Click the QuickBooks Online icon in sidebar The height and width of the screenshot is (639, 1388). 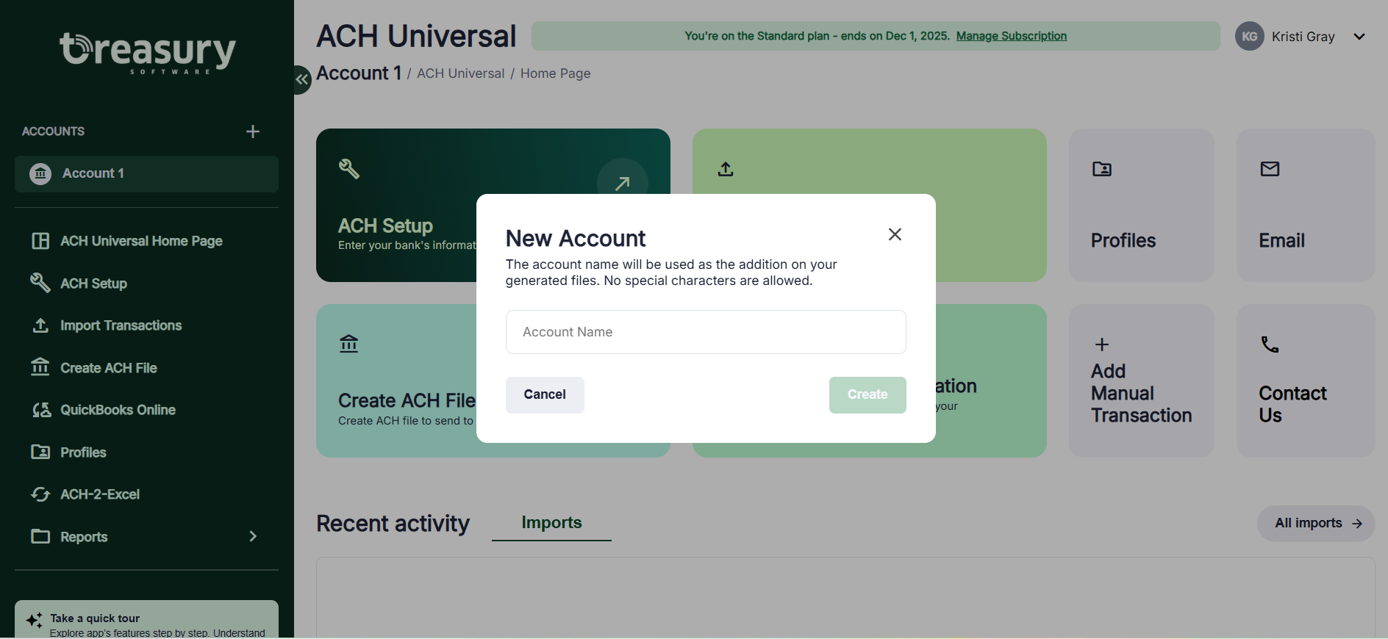coord(41,410)
